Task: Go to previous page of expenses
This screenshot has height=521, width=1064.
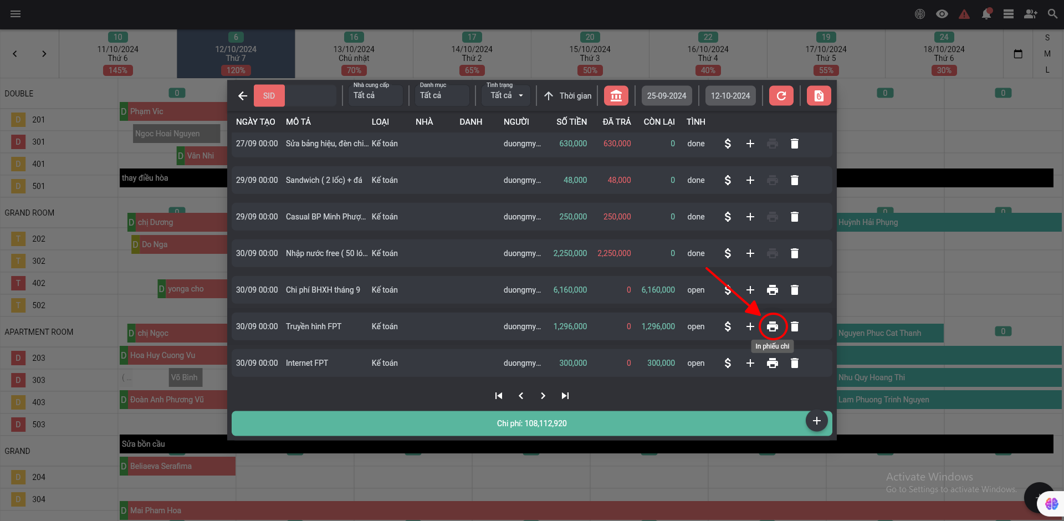Action: click(521, 396)
